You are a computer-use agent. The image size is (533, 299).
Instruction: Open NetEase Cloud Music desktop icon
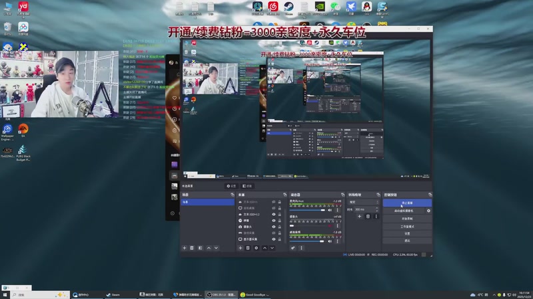pos(273,8)
